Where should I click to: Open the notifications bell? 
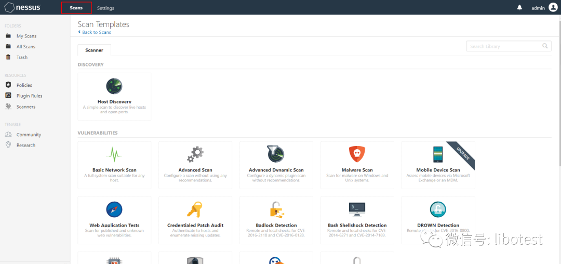(519, 7)
